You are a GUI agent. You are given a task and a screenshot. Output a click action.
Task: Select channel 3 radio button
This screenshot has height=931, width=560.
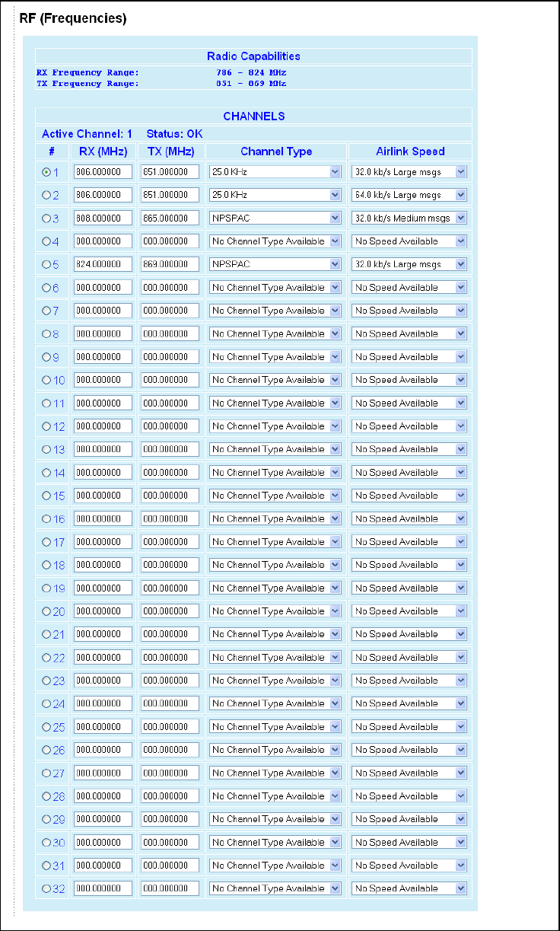pyautogui.click(x=46, y=218)
